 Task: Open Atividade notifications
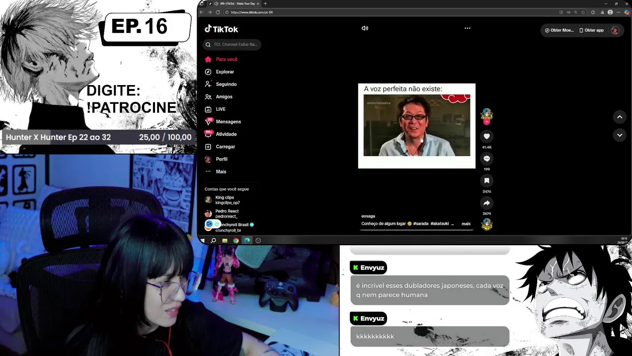pos(221,134)
